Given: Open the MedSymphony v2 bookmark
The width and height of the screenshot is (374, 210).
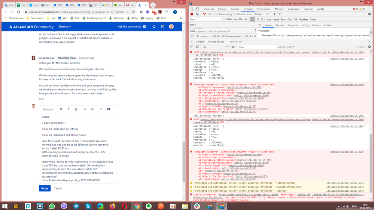Looking at the screenshot, I should (94, 18).
